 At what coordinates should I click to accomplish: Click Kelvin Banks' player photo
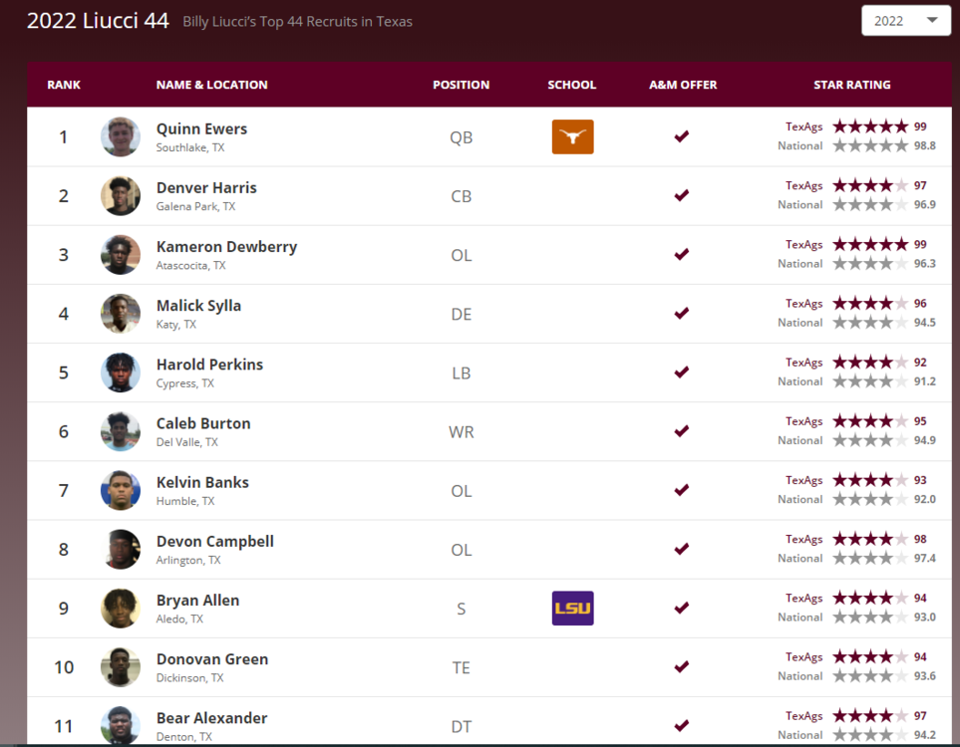[121, 490]
